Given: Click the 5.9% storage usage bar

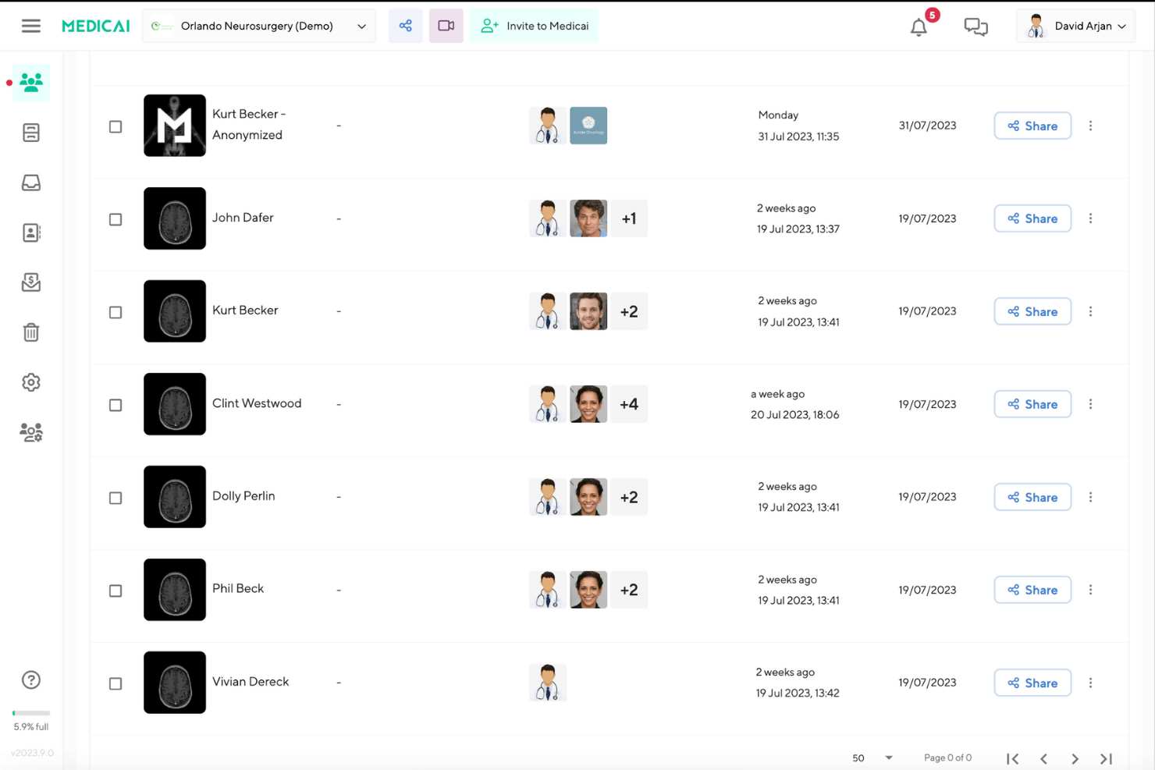Looking at the screenshot, I should coord(30,712).
